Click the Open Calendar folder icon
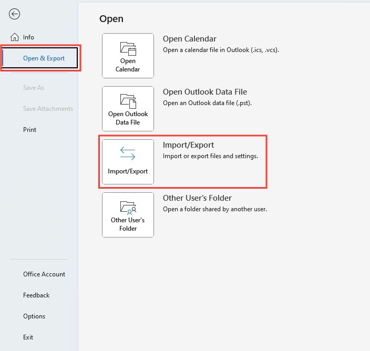This screenshot has height=351, width=370. point(128,48)
